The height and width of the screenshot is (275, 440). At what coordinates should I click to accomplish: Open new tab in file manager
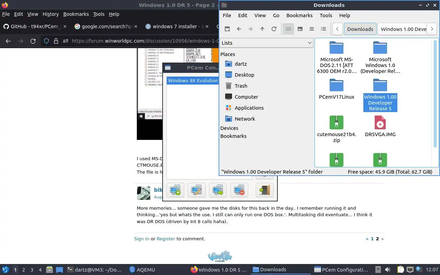(227, 29)
